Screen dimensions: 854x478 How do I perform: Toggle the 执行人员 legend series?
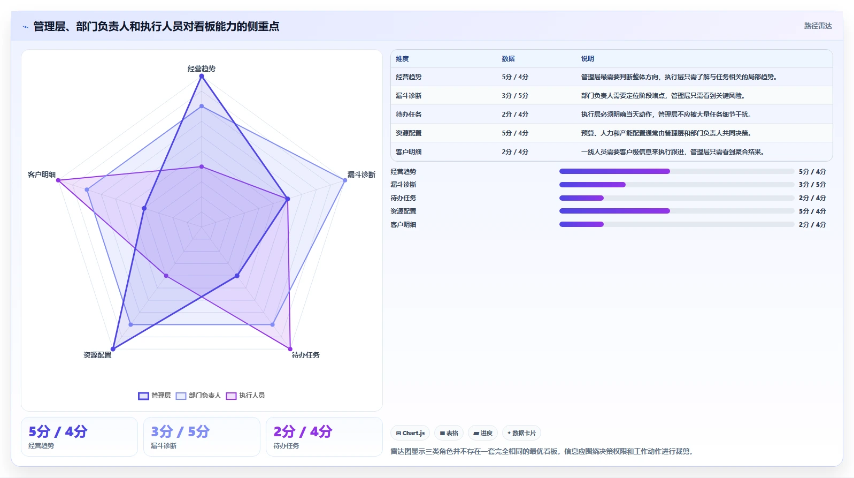click(245, 396)
